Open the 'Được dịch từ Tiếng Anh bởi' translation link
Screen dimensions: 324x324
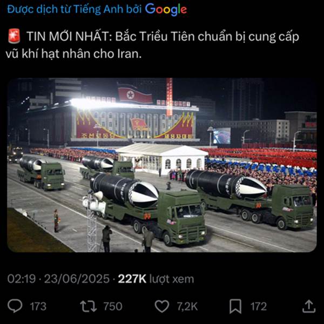click(x=75, y=9)
